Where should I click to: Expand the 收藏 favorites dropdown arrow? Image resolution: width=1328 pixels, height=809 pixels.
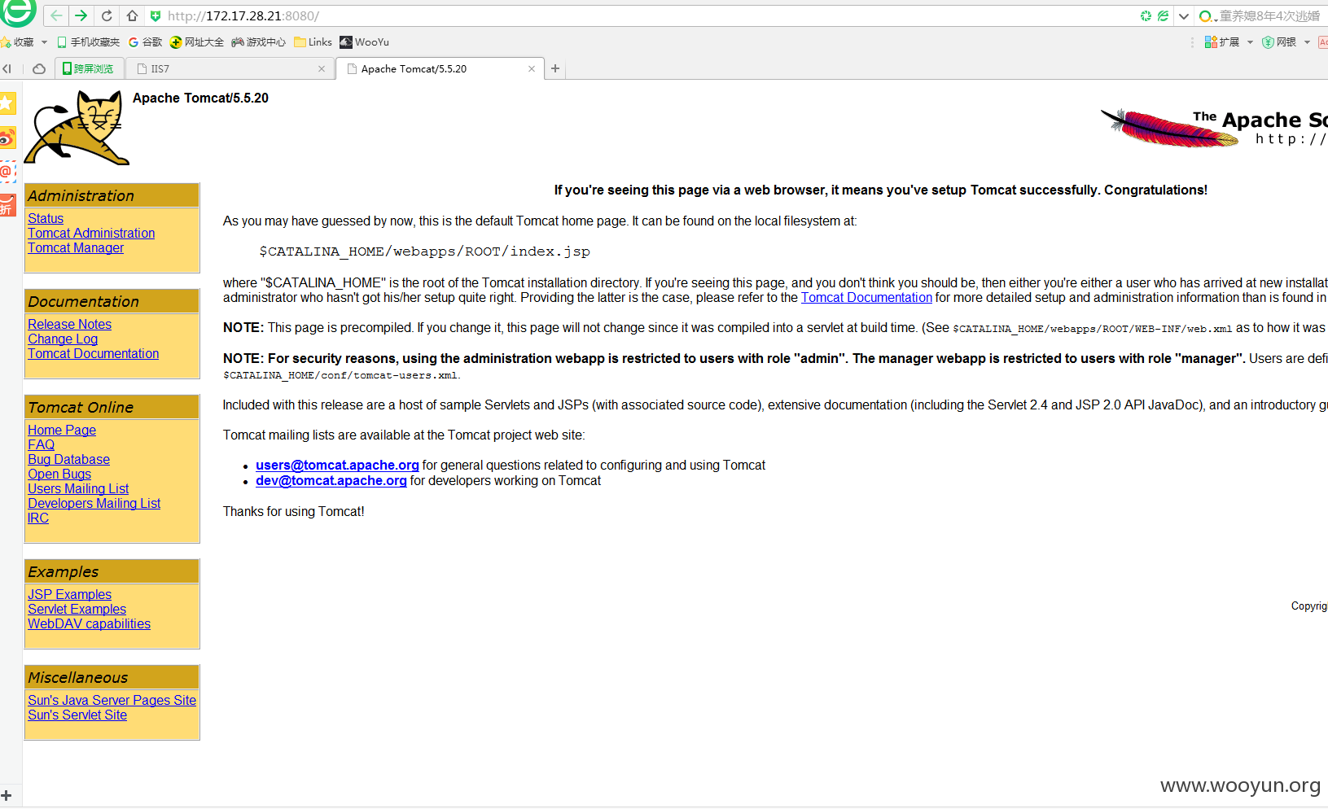tap(44, 42)
